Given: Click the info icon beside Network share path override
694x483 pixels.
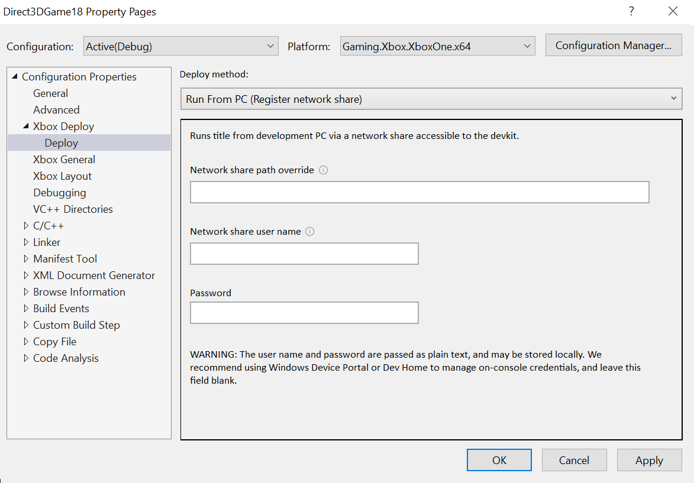Looking at the screenshot, I should tap(324, 170).
